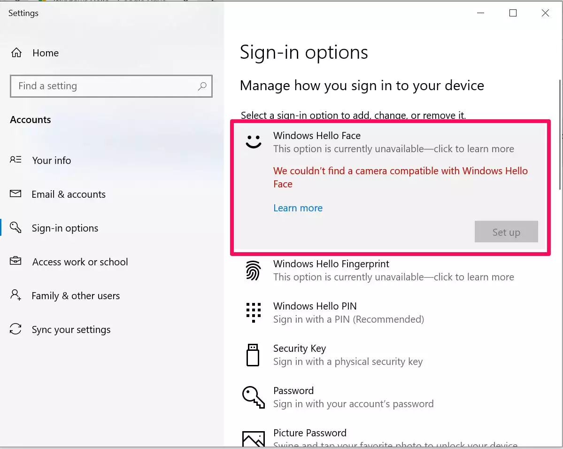Open Sync your settings

[x=71, y=330]
